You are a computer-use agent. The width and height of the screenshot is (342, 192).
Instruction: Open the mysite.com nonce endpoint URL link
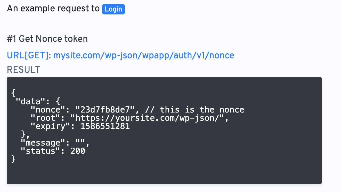pyautogui.click(x=144, y=55)
